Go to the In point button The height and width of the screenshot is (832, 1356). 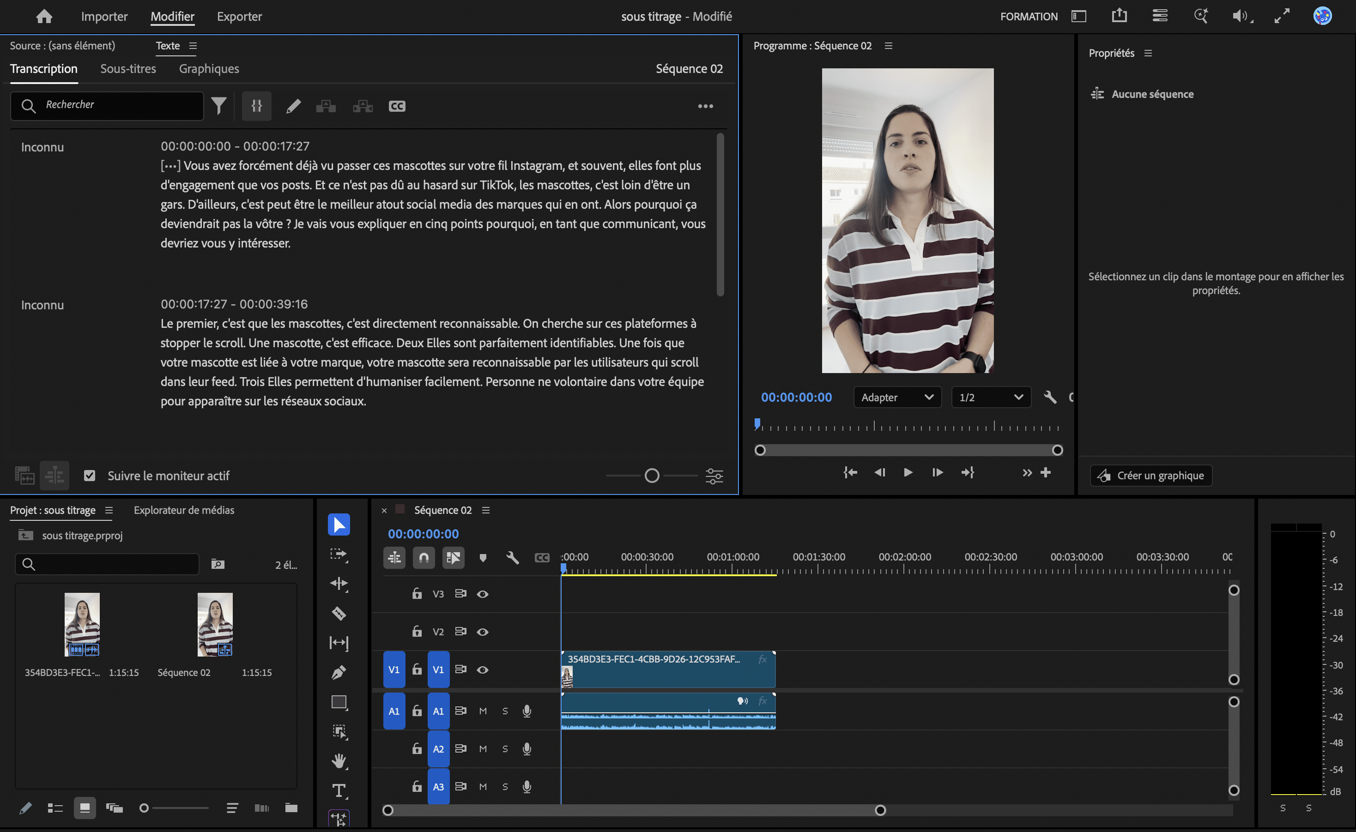tap(850, 472)
